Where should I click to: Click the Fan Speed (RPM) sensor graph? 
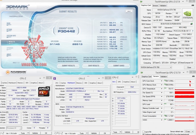[184, 97]
